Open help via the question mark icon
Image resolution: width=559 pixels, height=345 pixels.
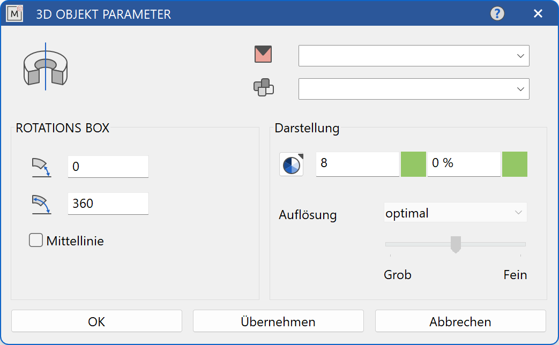coord(497,13)
